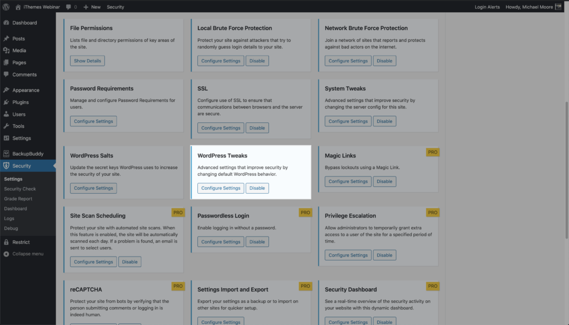Click the Tools wrench icon in sidebar

click(x=6, y=126)
